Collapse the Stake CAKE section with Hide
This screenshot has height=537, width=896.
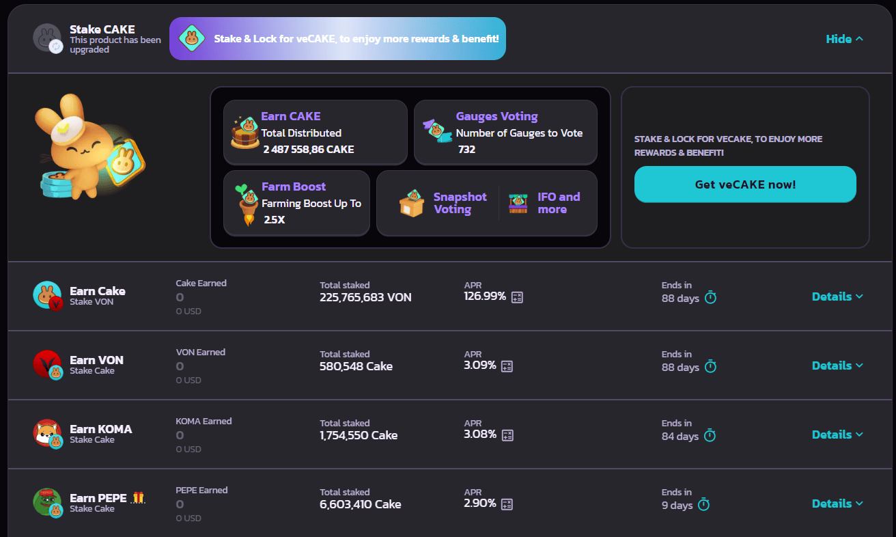(x=844, y=39)
